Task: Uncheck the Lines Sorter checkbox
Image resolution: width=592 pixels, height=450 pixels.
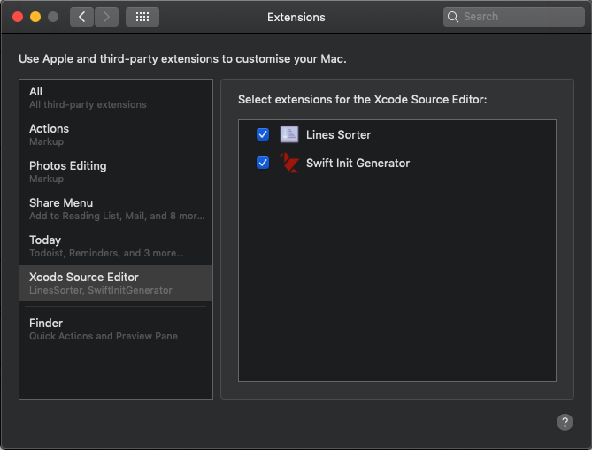Action: (263, 134)
